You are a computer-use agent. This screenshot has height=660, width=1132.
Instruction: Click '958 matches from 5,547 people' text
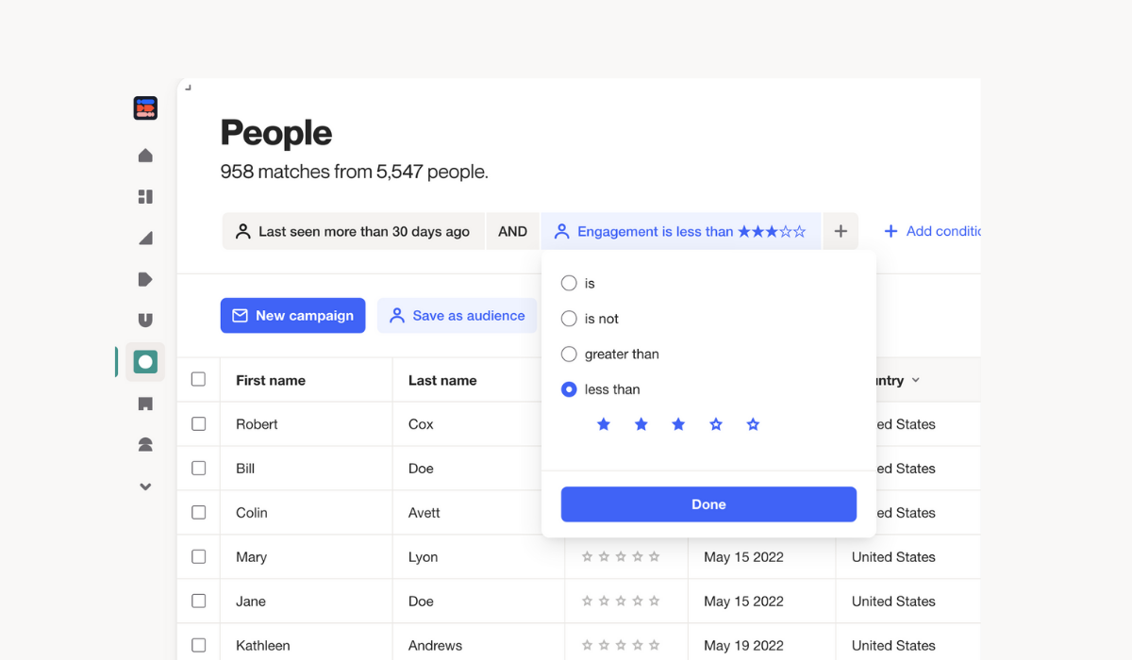click(354, 172)
